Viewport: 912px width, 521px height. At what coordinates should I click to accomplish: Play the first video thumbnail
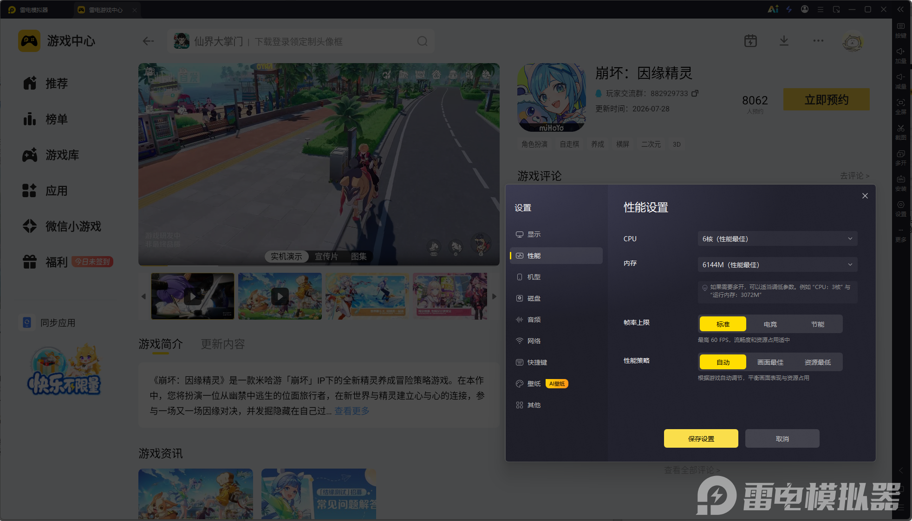pyautogui.click(x=193, y=296)
